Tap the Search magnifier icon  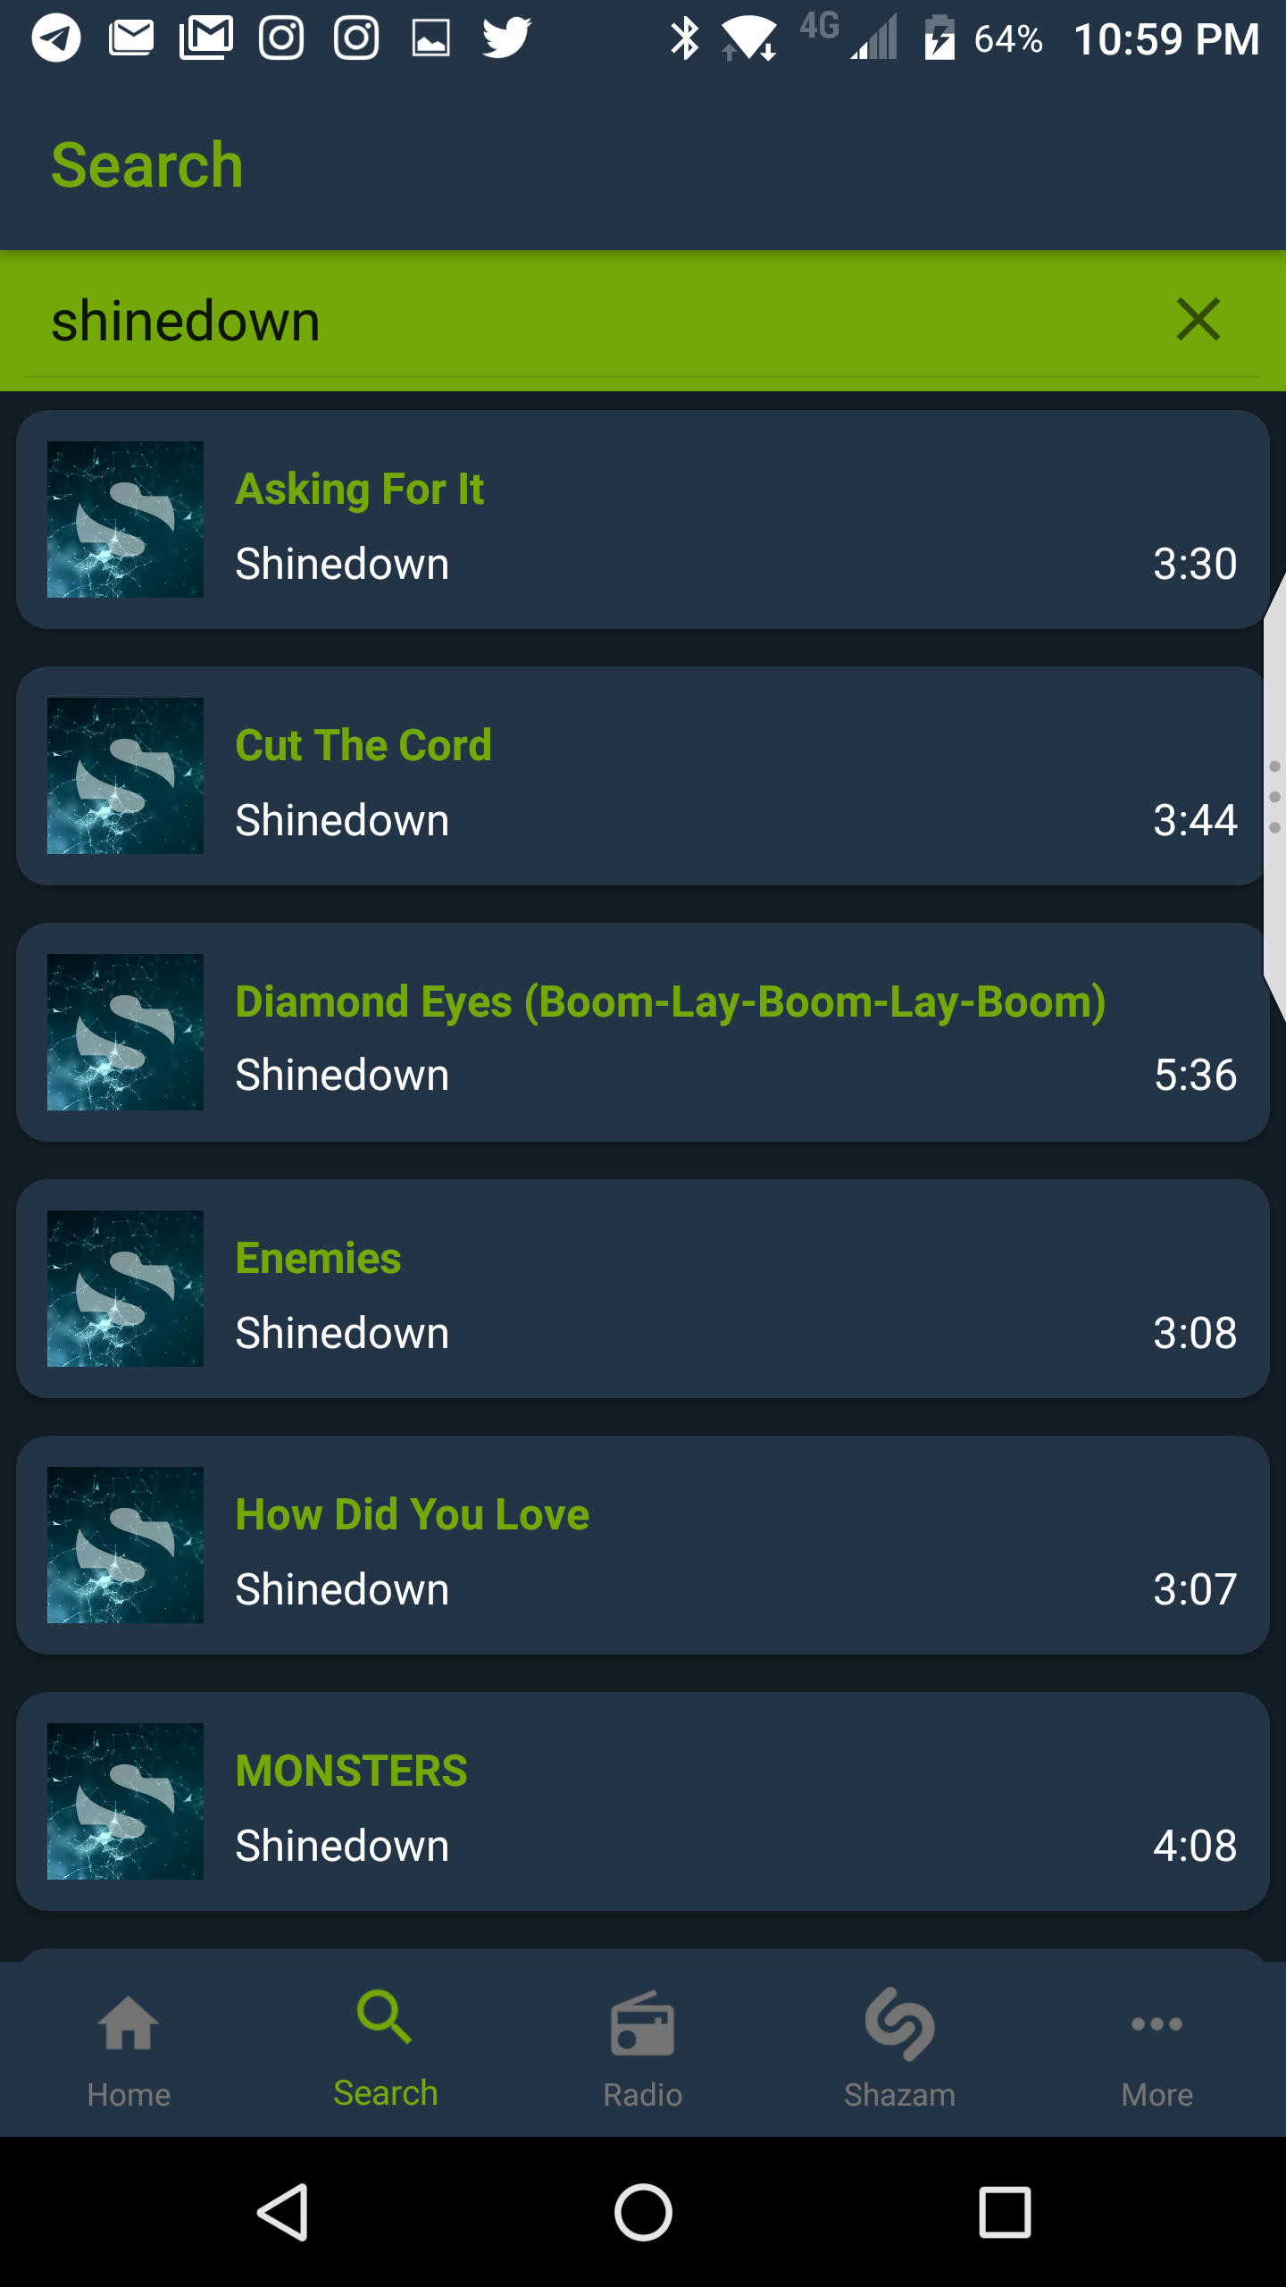385,2017
